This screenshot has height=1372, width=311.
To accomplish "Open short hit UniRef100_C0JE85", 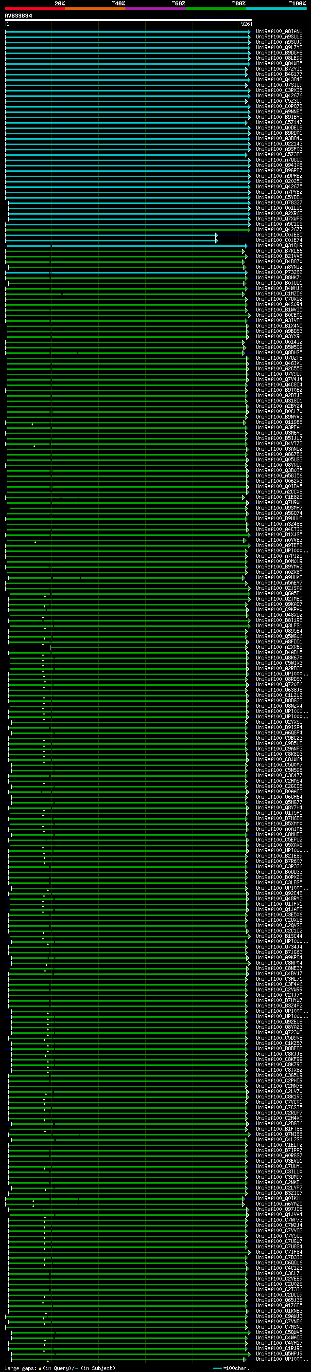I will [x=278, y=235].
